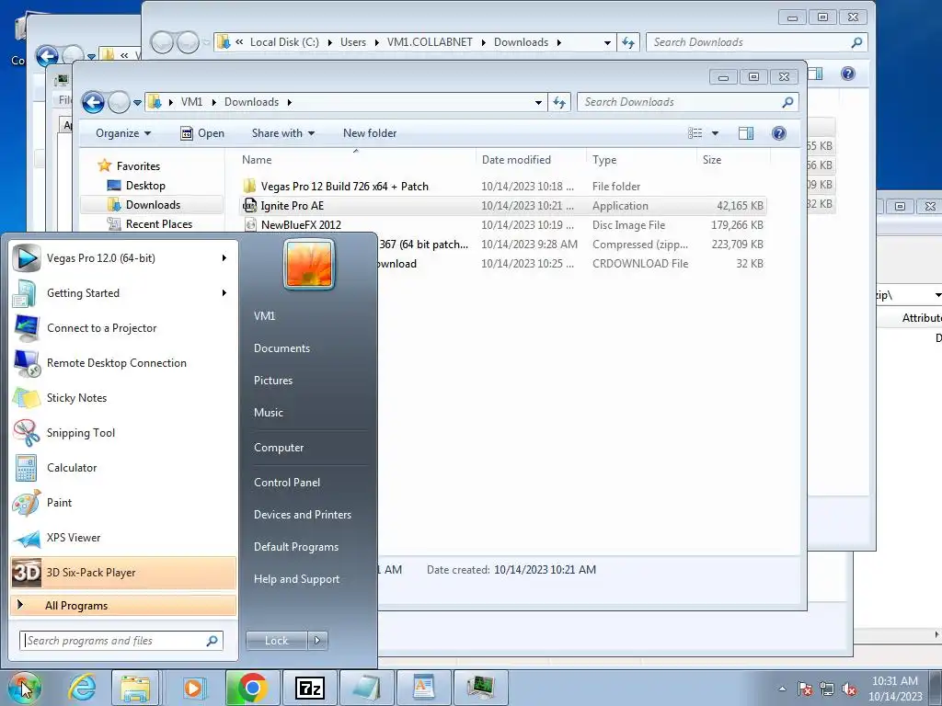
Task: Show All Programs list
Action: pyautogui.click(x=124, y=606)
